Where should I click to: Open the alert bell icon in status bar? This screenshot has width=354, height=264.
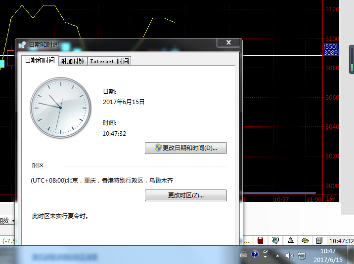click(x=291, y=241)
